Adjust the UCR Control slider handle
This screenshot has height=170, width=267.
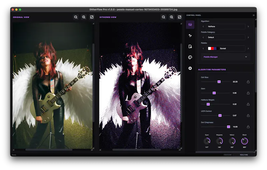tap(220, 116)
